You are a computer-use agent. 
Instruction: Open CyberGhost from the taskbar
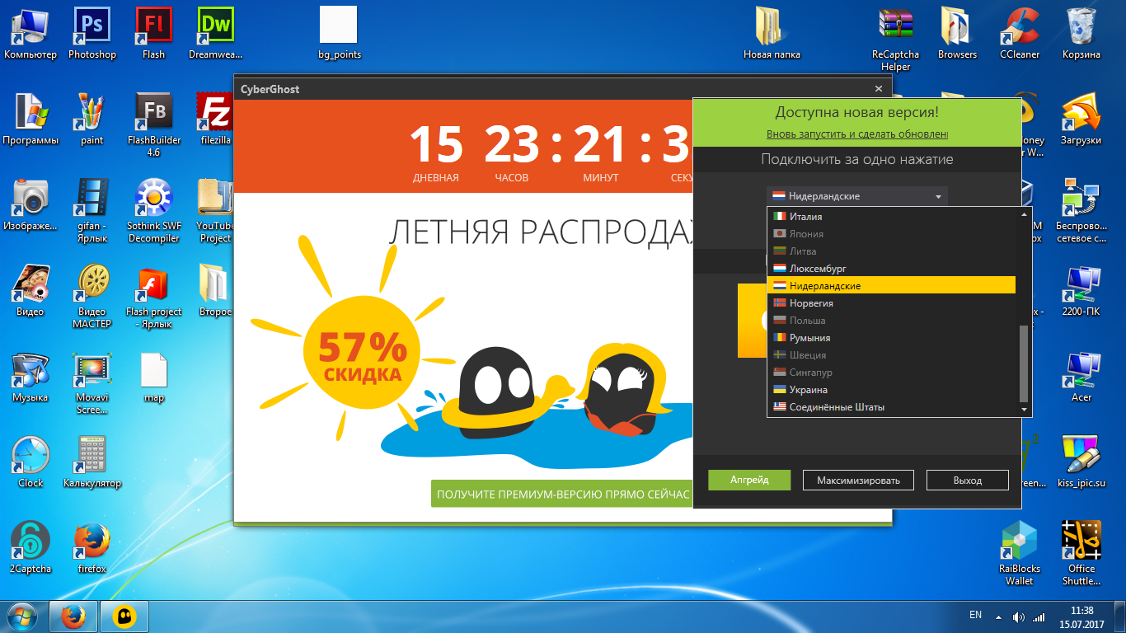[124, 616]
